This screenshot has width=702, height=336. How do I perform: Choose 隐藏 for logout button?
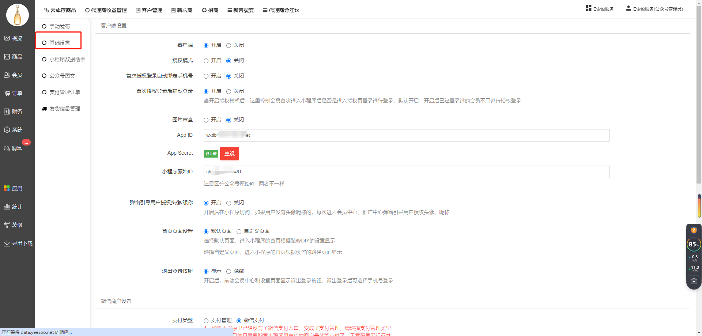229,271
